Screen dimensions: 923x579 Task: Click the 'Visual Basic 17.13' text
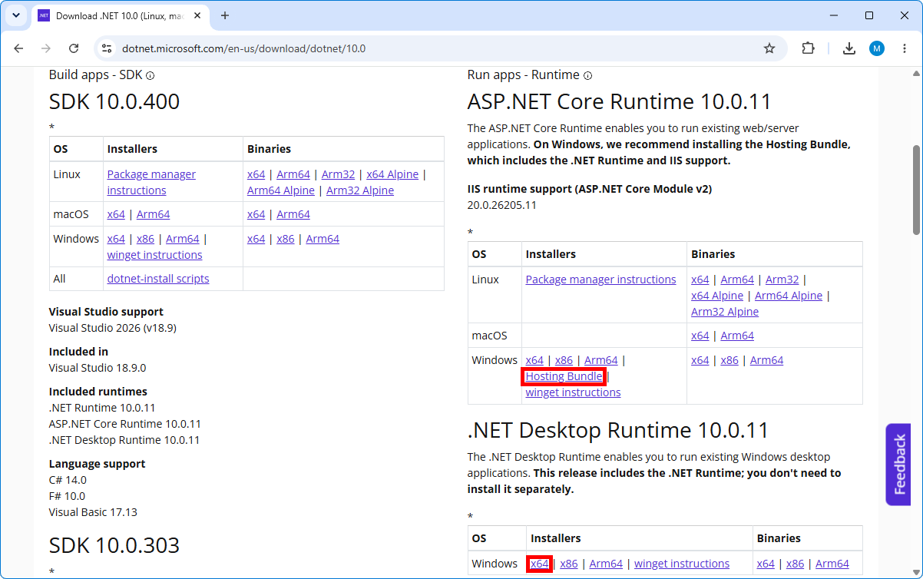point(93,512)
